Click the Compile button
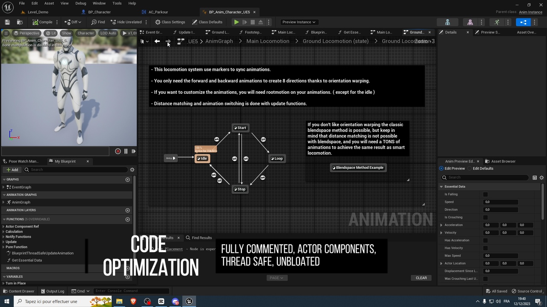547x307 pixels. pyautogui.click(x=42, y=22)
